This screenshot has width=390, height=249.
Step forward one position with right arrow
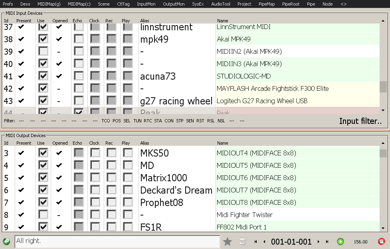pos(318,241)
